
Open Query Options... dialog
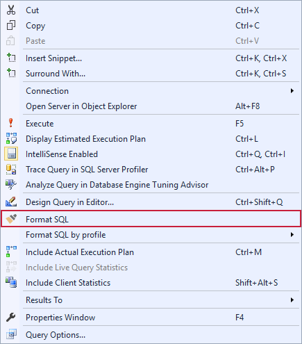click(151, 335)
